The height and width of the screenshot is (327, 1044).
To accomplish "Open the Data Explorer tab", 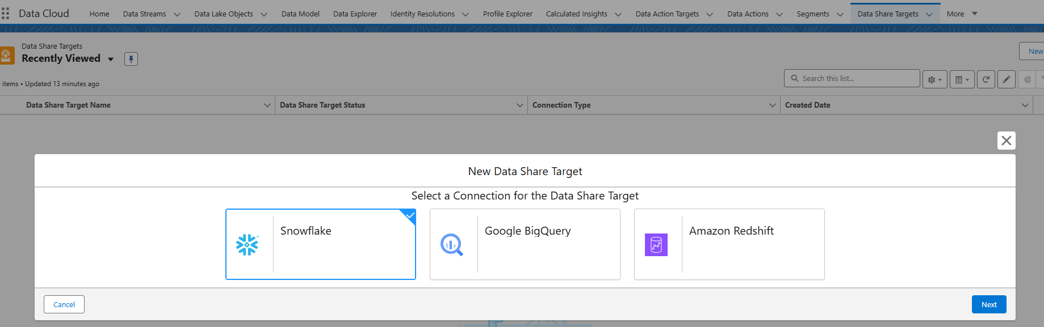I will 355,14.
